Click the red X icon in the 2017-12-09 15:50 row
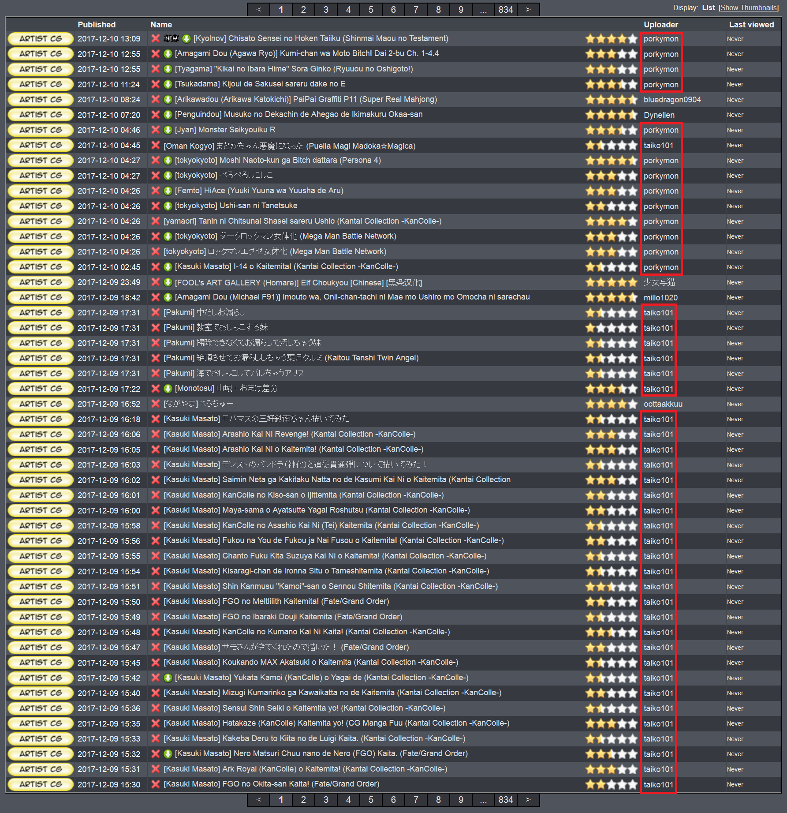This screenshot has width=787, height=813. pos(155,602)
